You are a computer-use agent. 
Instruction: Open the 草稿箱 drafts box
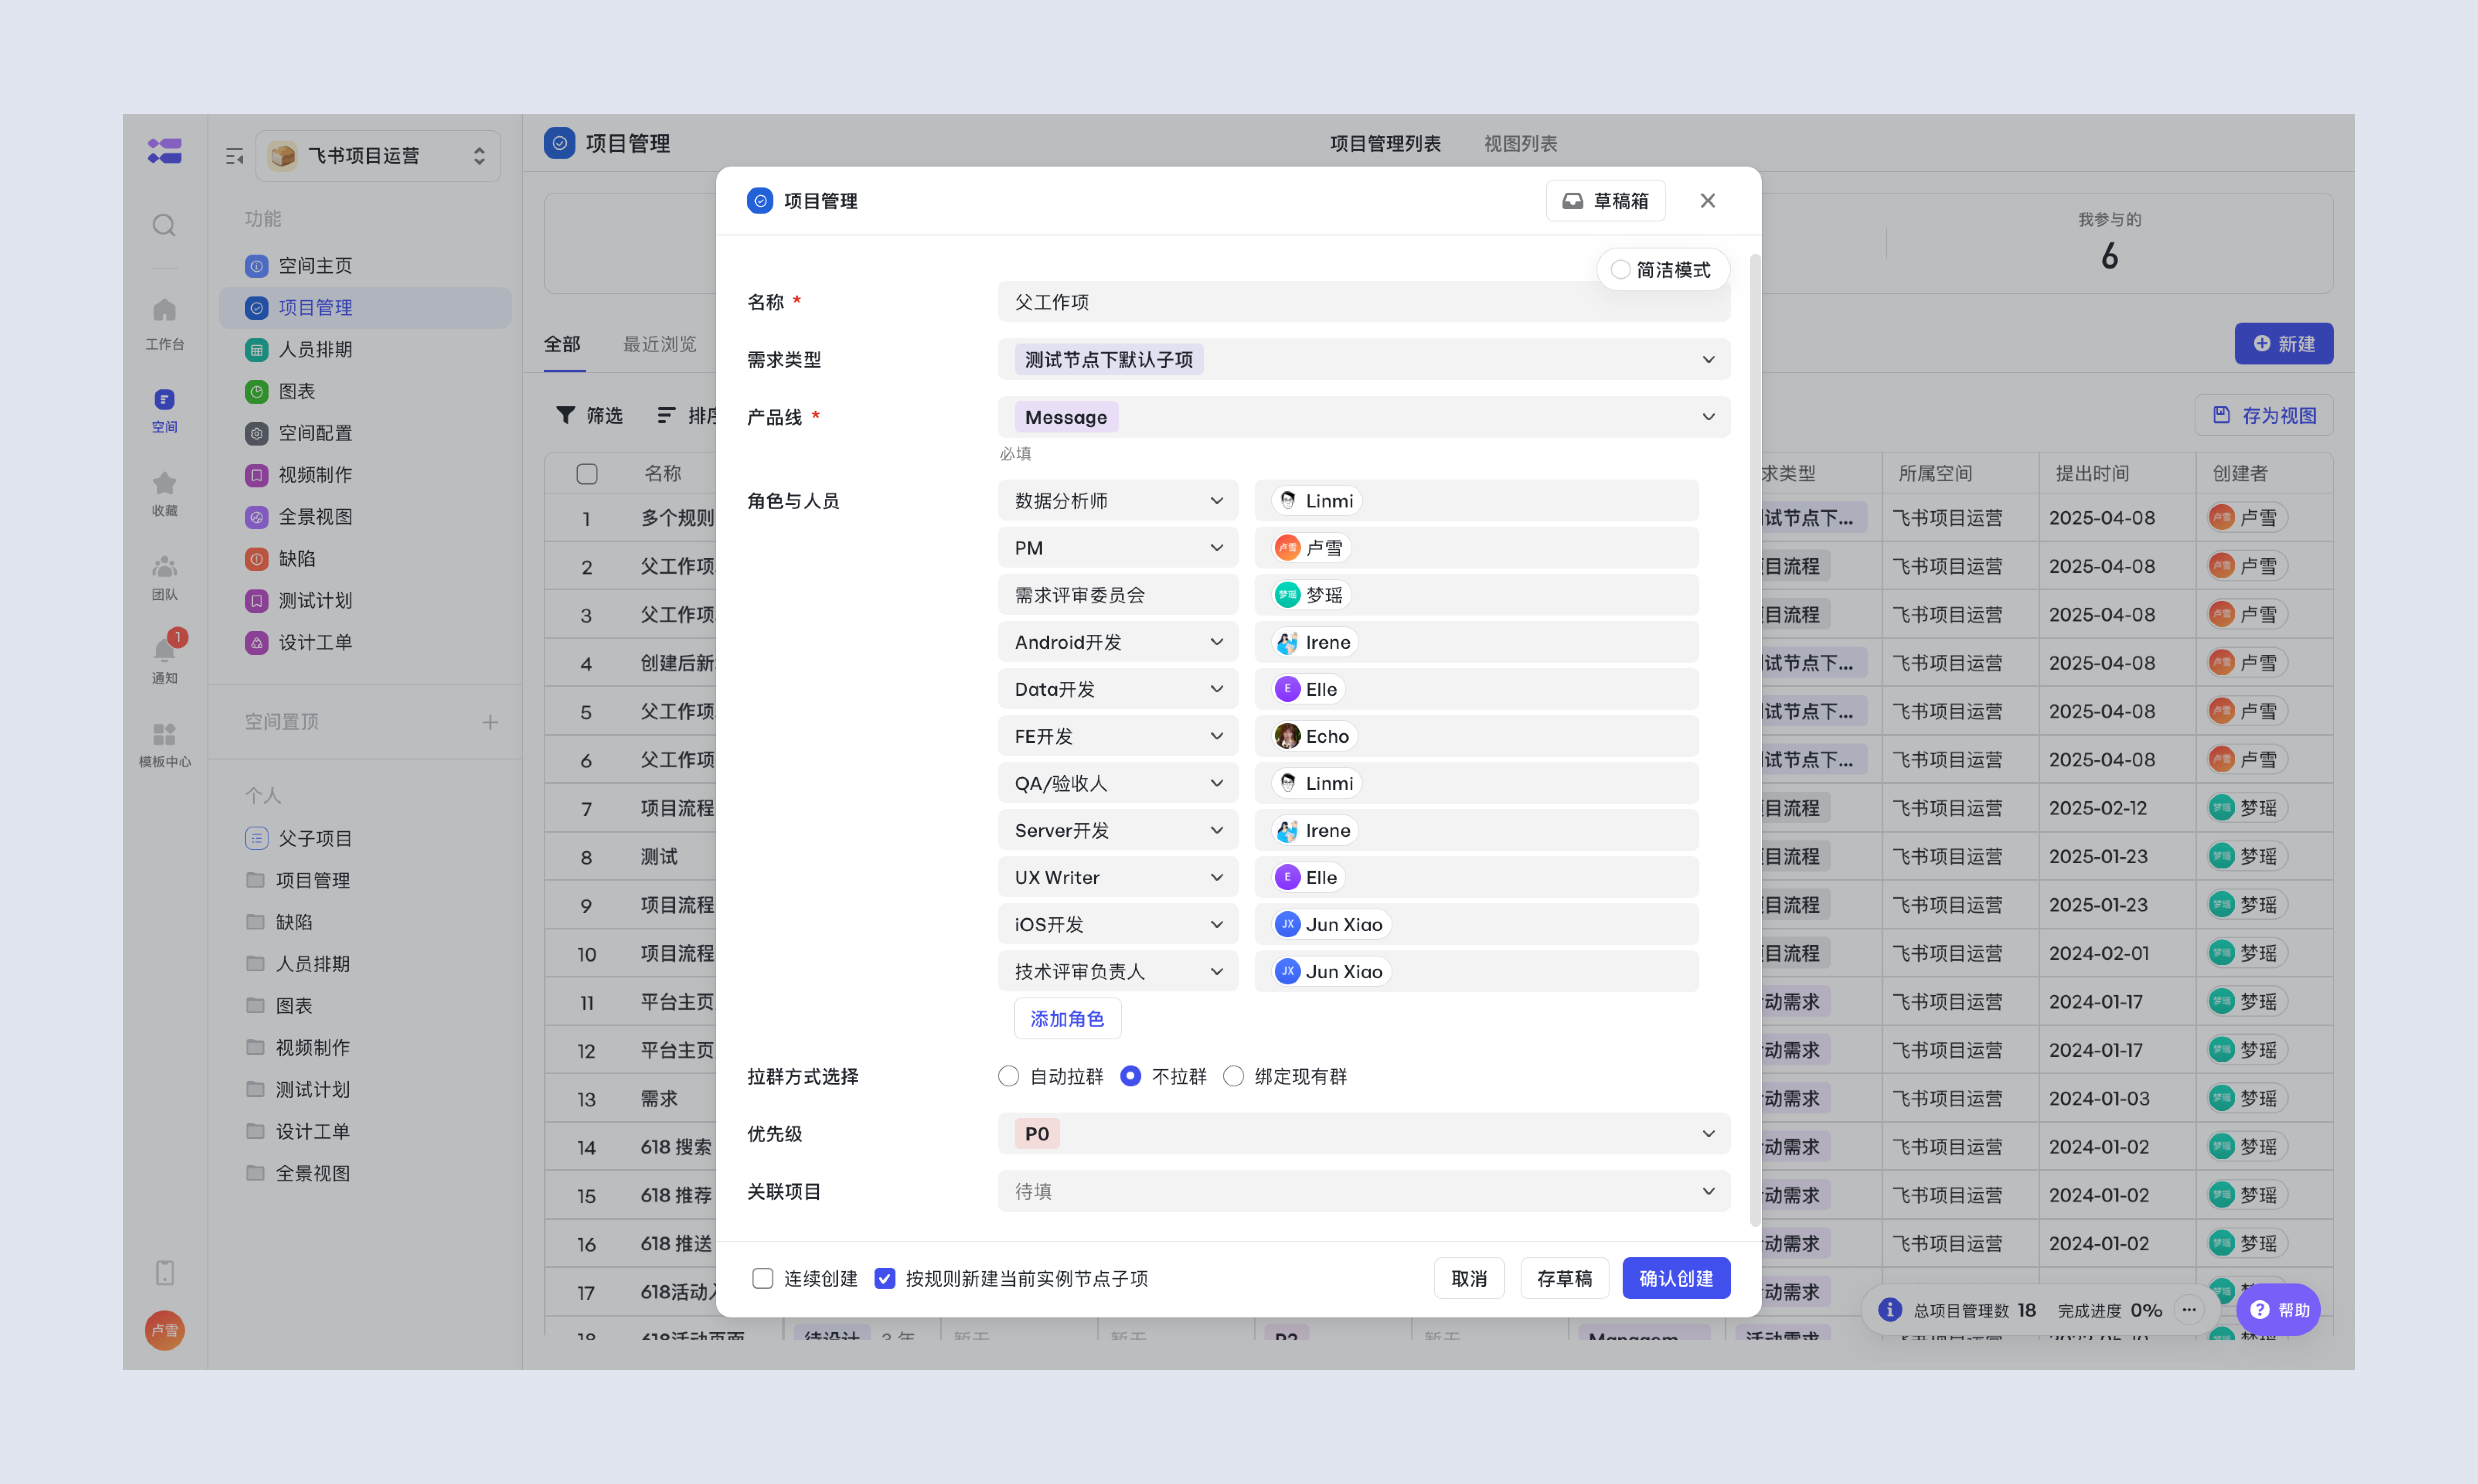tap(1605, 201)
